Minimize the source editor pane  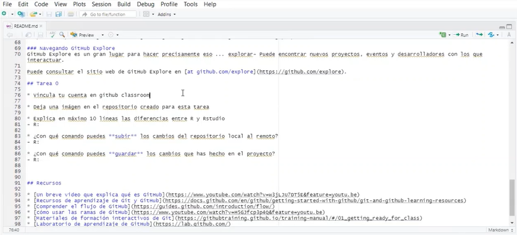pyautogui.click(x=502, y=27)
